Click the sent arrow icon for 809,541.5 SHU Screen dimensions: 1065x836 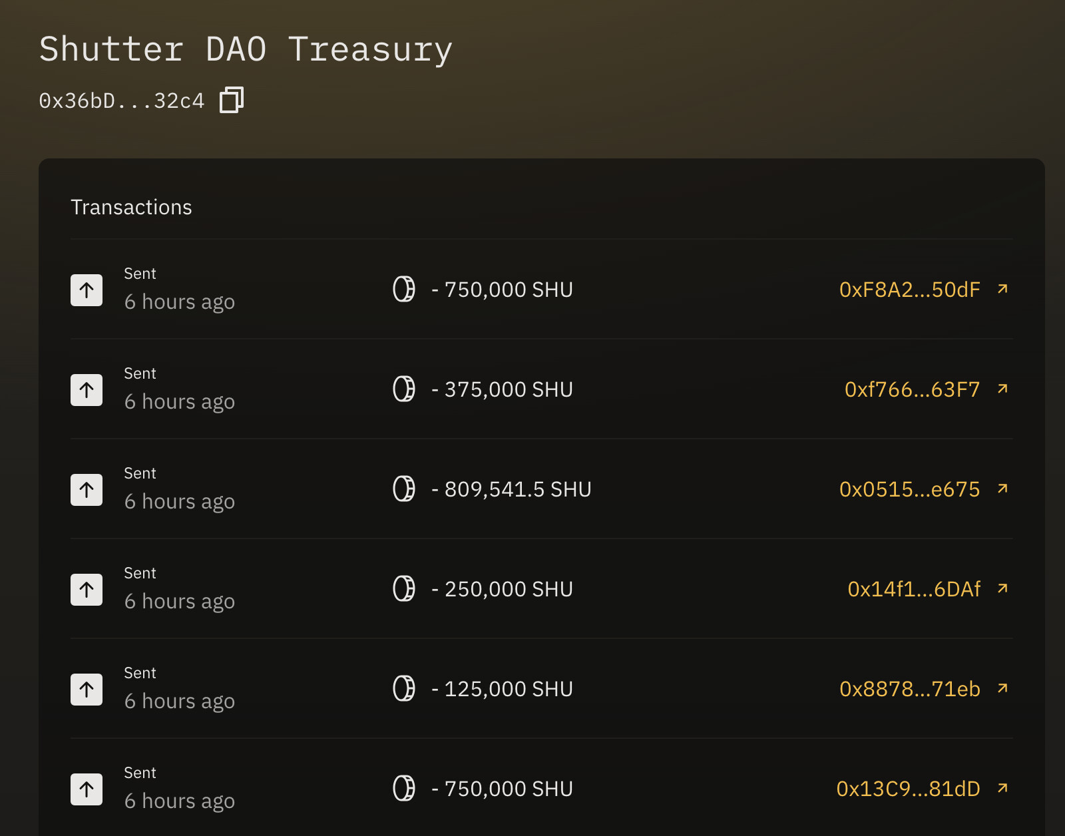[x=87, y=490]
